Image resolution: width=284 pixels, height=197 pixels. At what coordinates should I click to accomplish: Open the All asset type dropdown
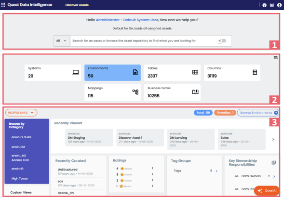coord(62,41)
